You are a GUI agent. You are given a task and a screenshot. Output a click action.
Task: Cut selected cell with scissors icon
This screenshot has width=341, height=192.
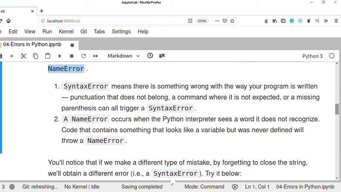point(23,56)
